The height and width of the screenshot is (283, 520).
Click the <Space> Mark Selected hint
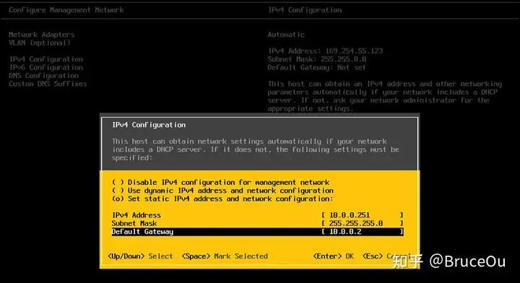[225, 256]
